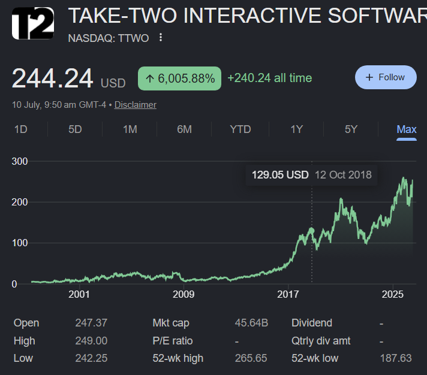Select the 6M chart range

pos(184,129)
